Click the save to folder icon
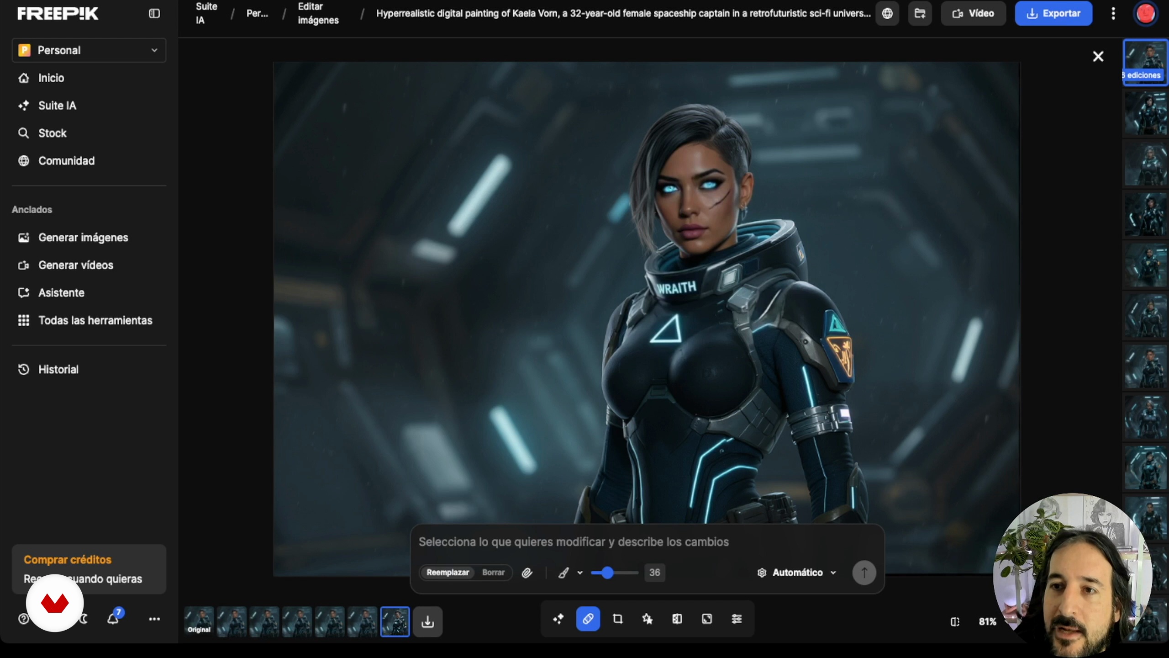The height and width of the screenshot is (658, 1169). pos(920,14)
